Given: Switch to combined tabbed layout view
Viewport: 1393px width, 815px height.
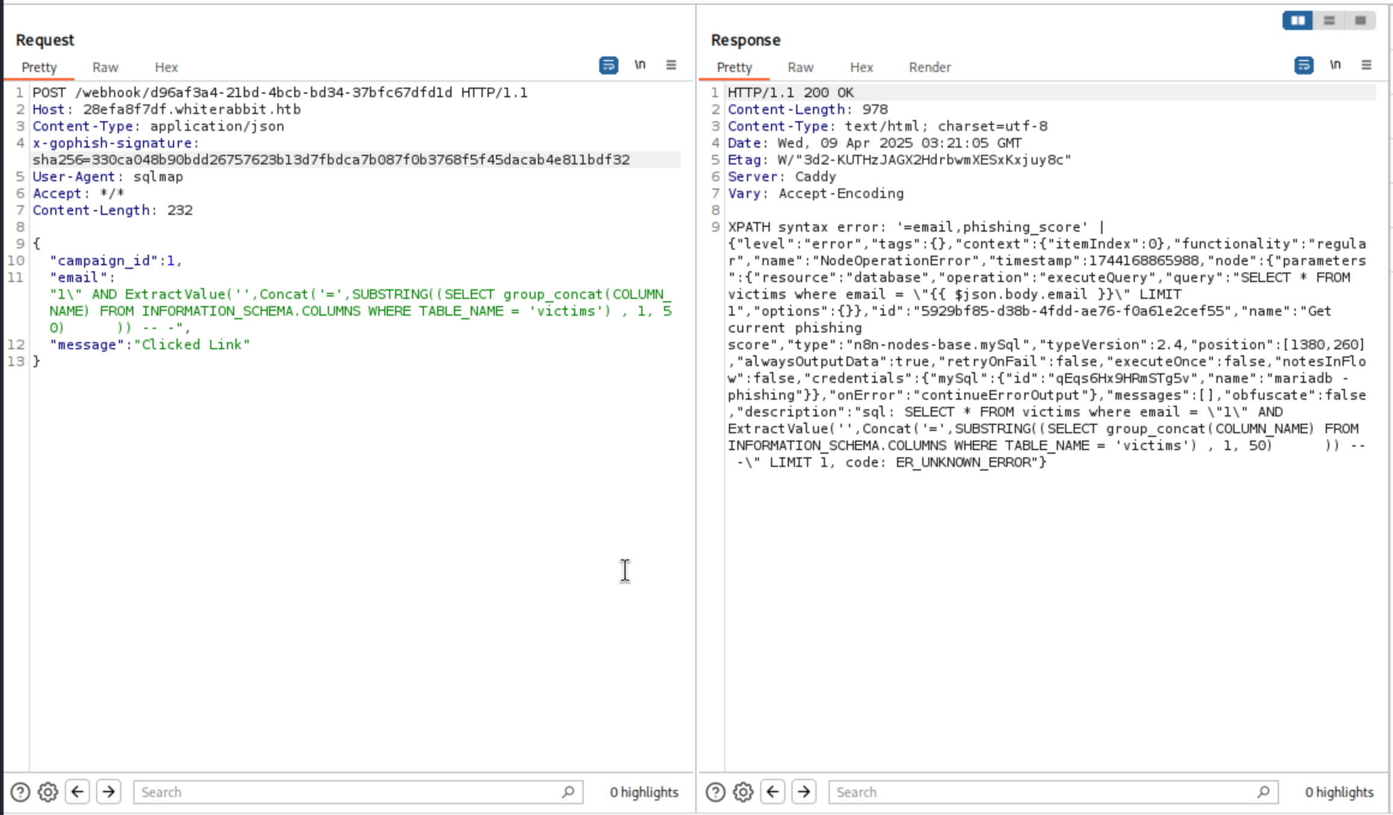Looking at the screenshot, I should 1360,20.
